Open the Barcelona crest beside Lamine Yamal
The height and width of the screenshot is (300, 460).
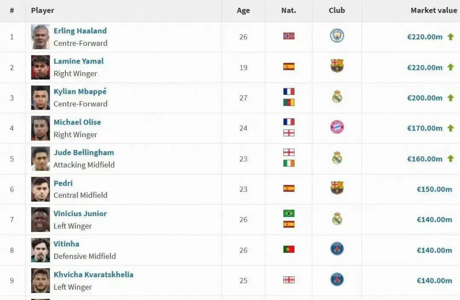[x=337, y=66]
